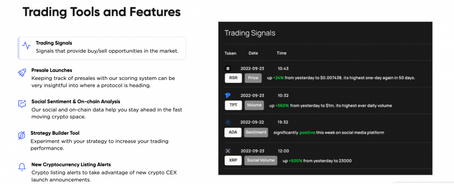Click the TPT token logo icon

point(228,96)
